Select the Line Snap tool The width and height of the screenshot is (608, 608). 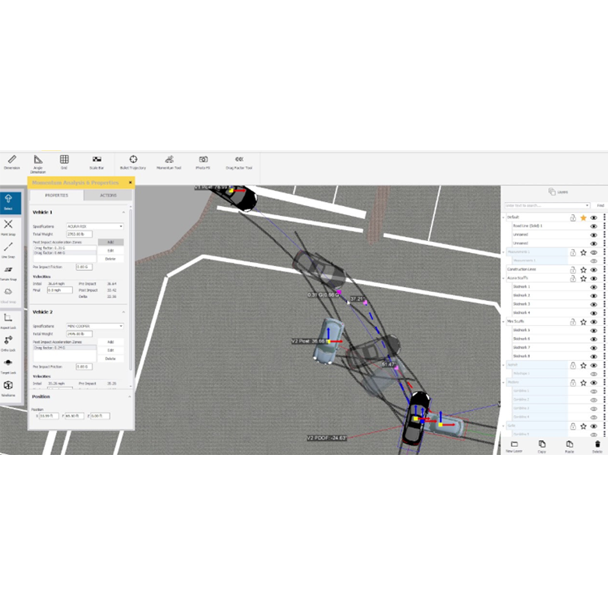8,249
